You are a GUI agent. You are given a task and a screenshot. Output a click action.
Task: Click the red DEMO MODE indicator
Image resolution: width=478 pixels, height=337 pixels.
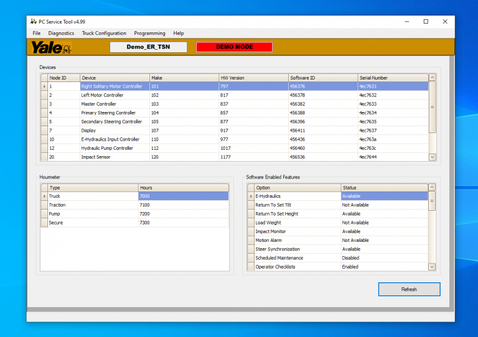tap(234, 47)
